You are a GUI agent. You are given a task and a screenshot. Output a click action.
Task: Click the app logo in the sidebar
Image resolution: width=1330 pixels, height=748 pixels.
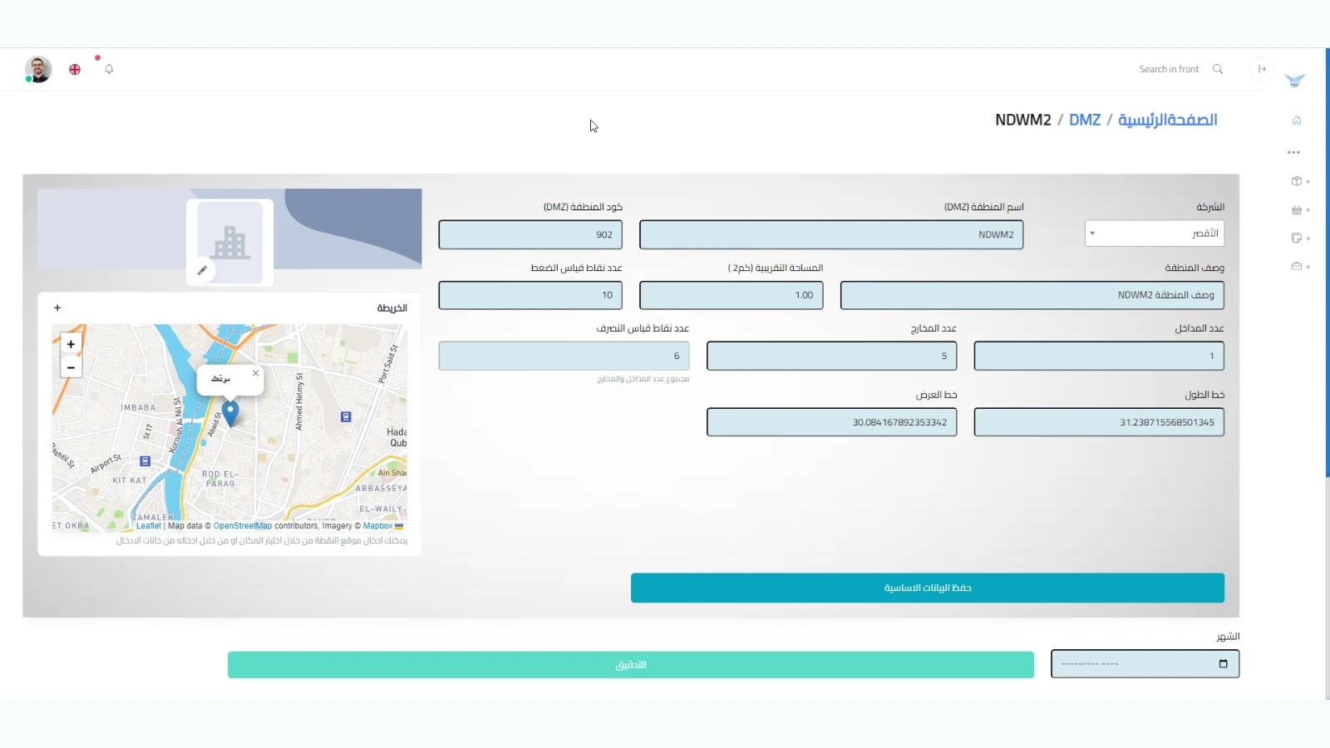(x=1295, y=81)
